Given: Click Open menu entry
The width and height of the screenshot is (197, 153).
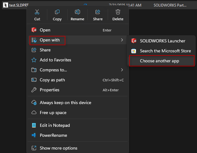Looking at the screenshot, I should 45,30.
